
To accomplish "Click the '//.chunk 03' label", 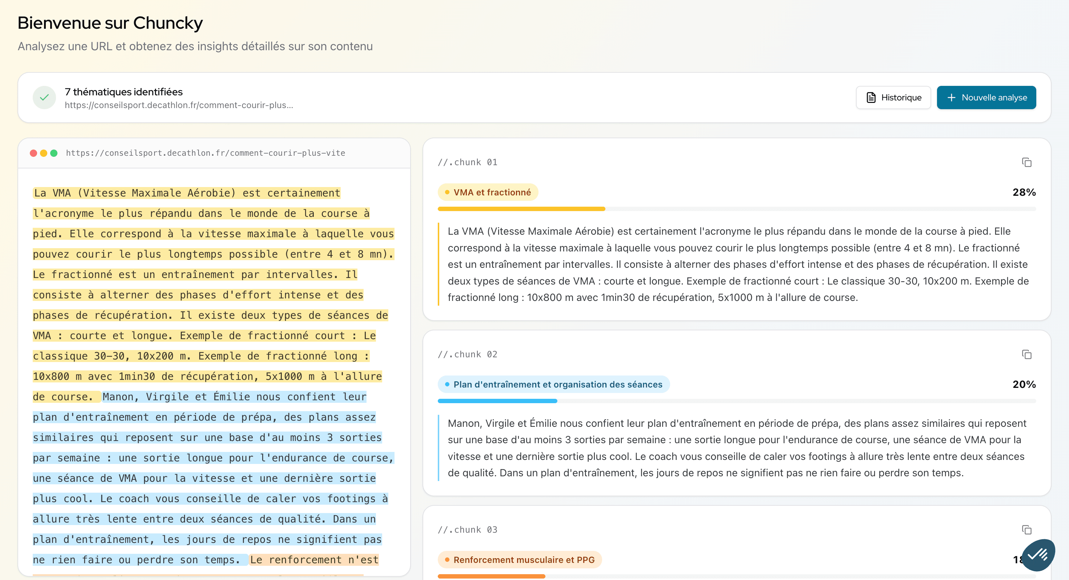I will pyautogui.click(x=467, y=530).
